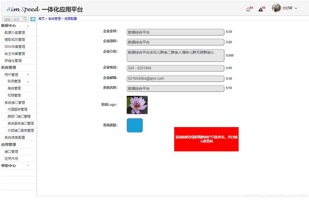Click the 帮助中心 section header
Viewport: 309px width, 200px height.
coord(8,166)
